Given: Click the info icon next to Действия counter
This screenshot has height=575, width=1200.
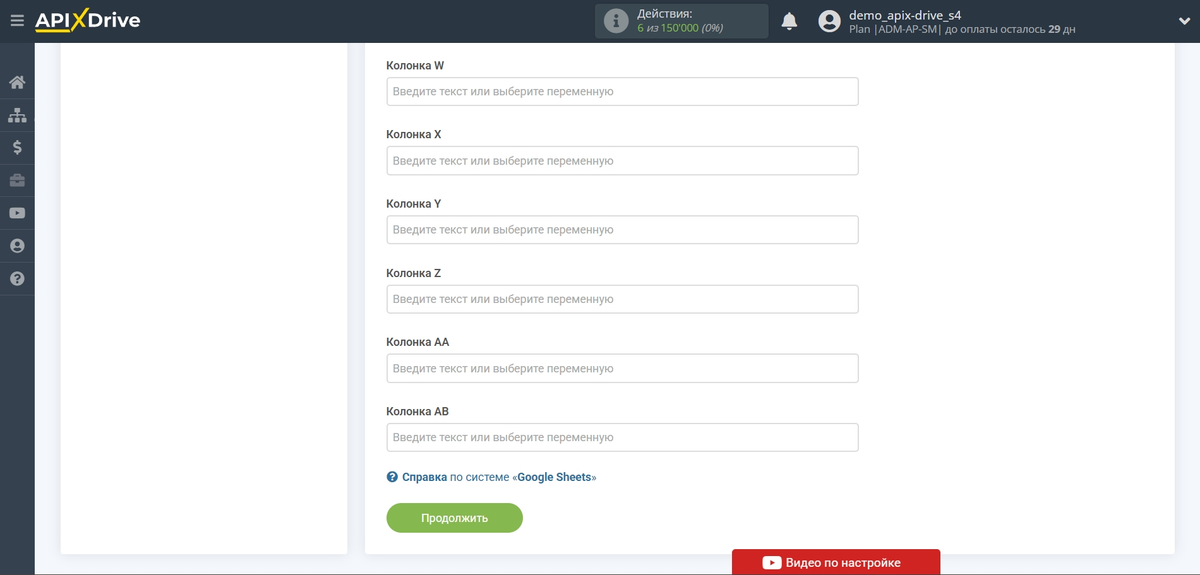Looking at the screenshot, I should (616, 20).
